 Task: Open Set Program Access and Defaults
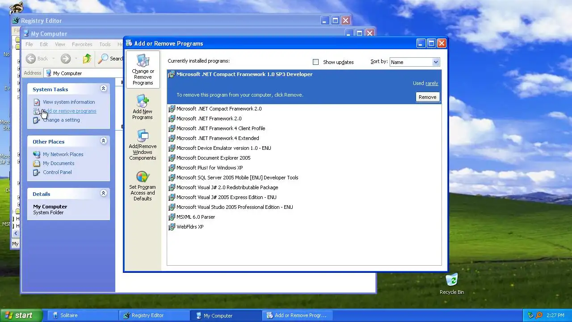(x=143, y=186)
